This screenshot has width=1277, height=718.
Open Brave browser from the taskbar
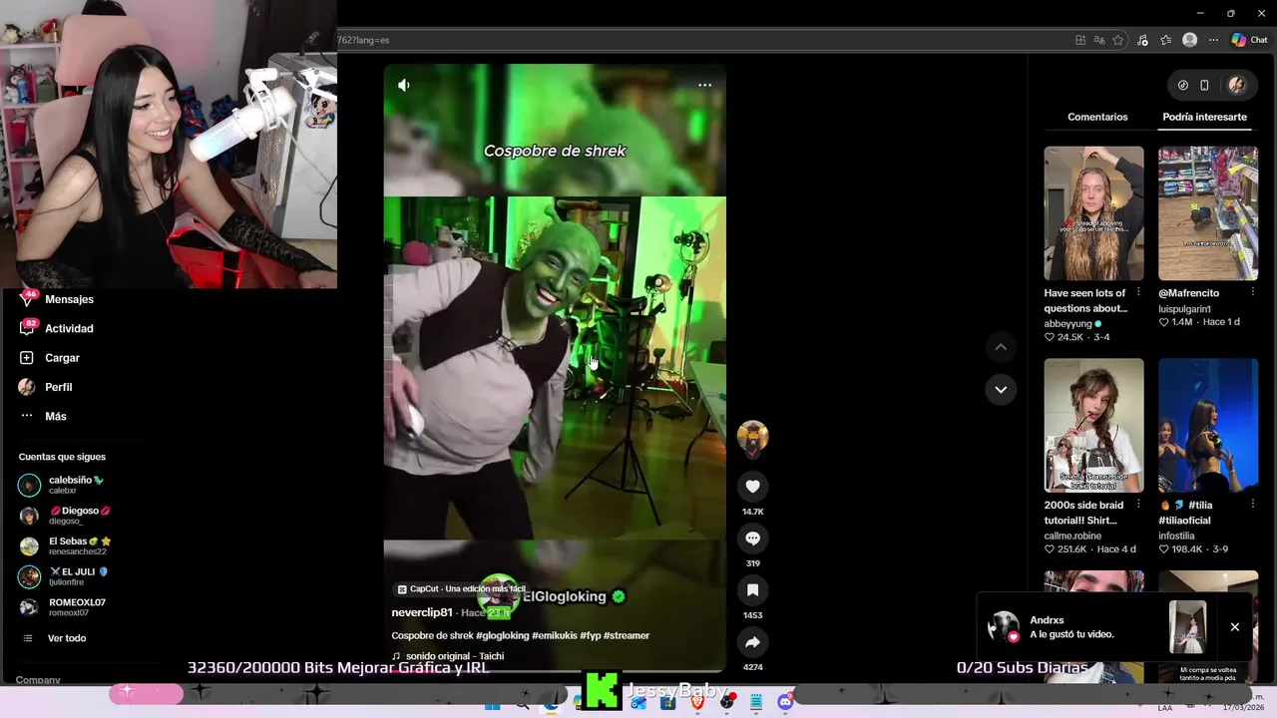(x=697, y=704)
